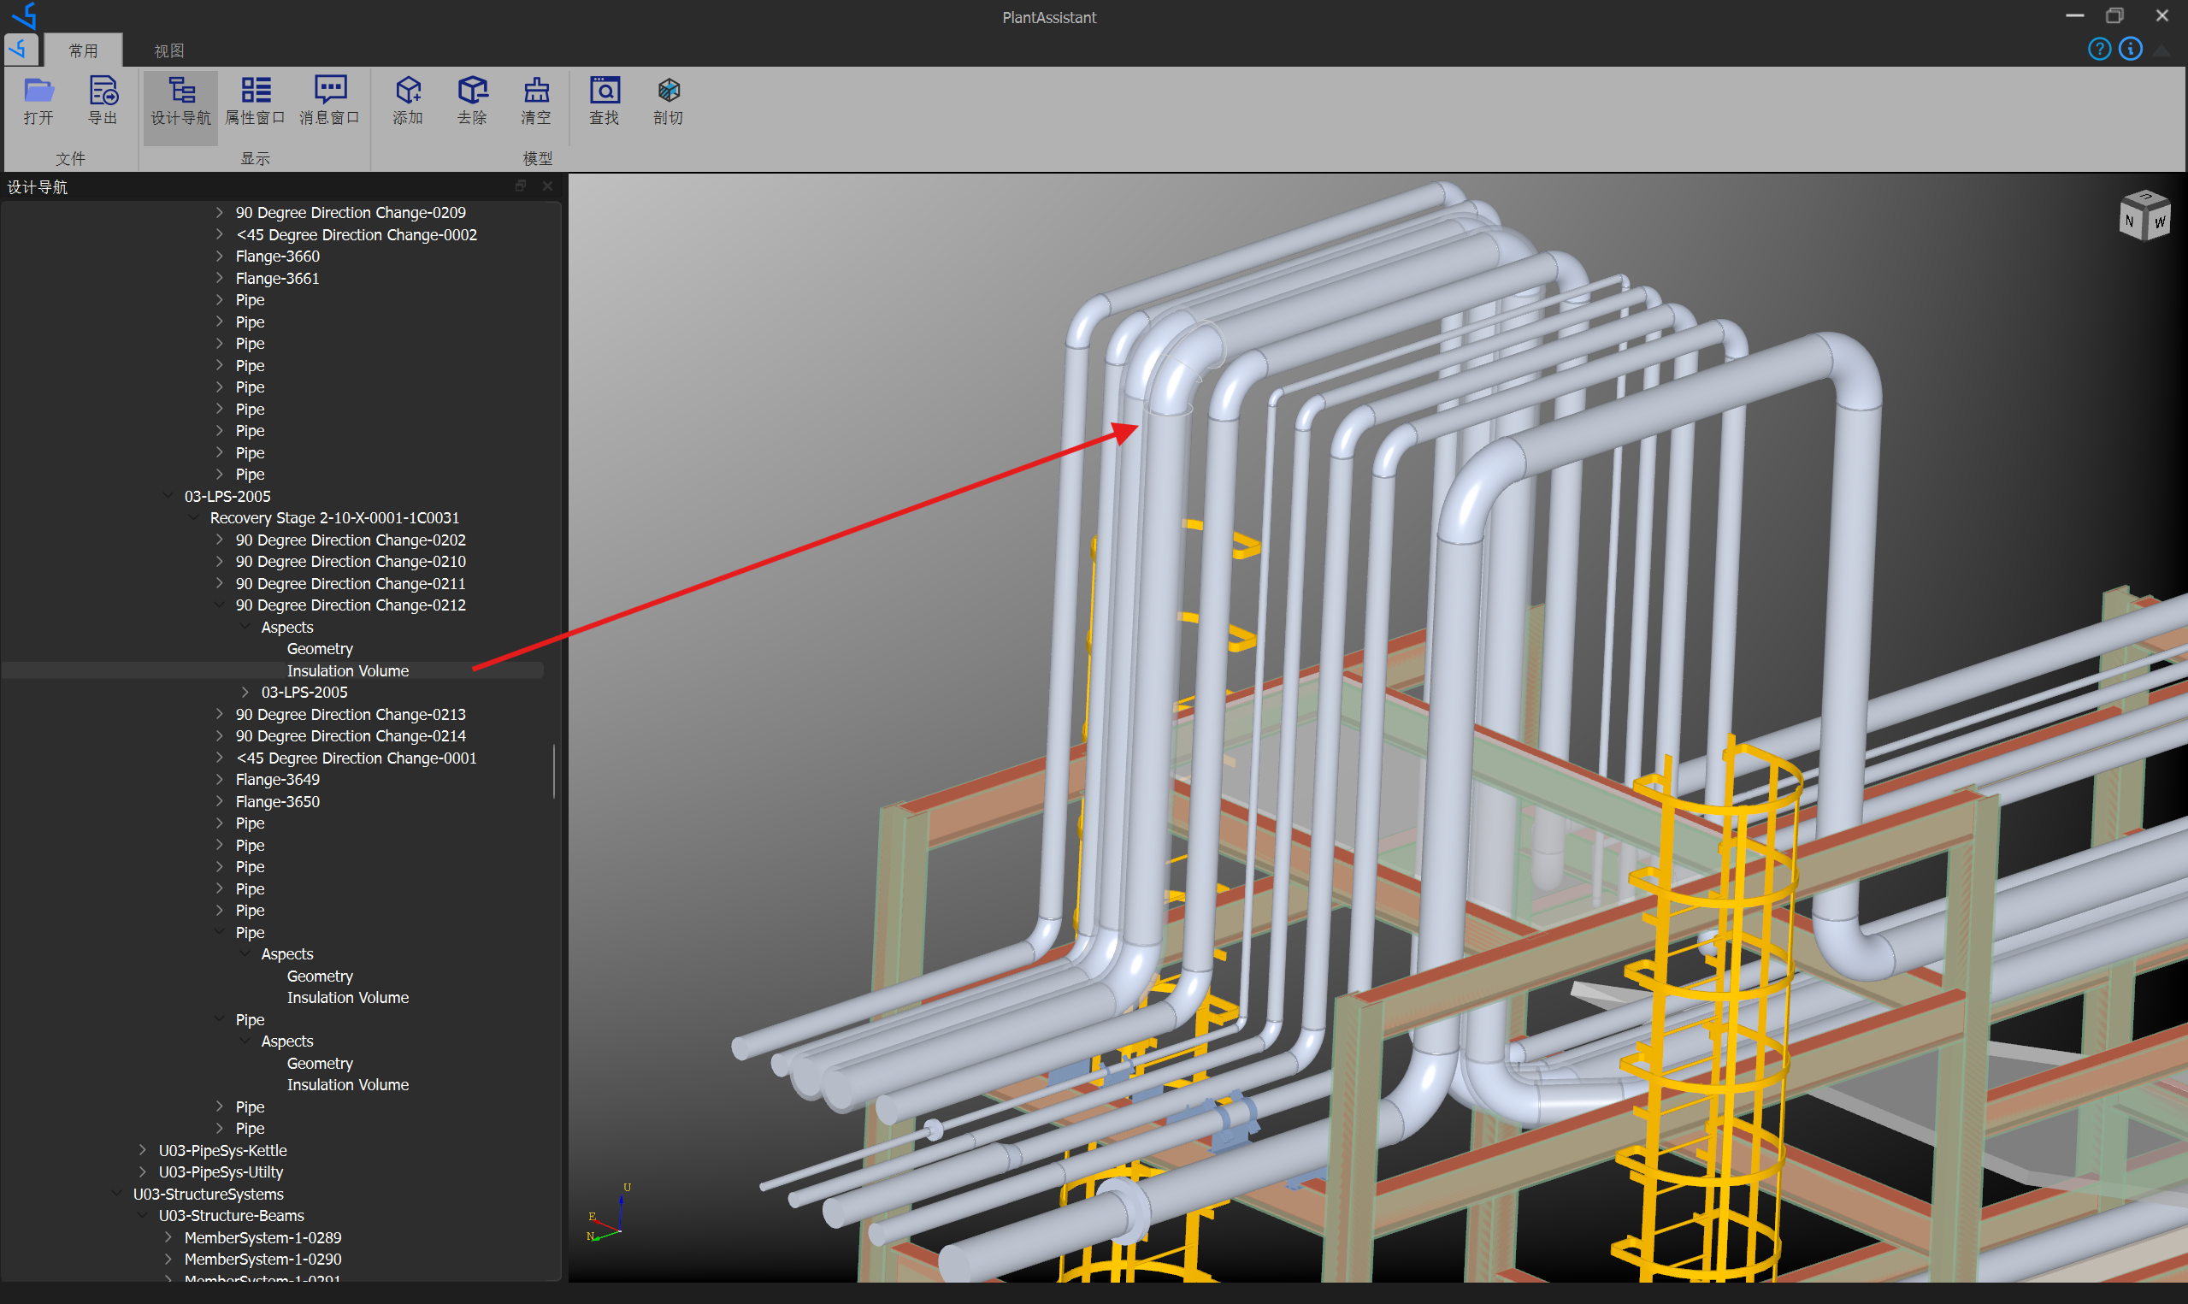
Task: Click the undock button on 设计导航 panel
Action: click(521, 186)
